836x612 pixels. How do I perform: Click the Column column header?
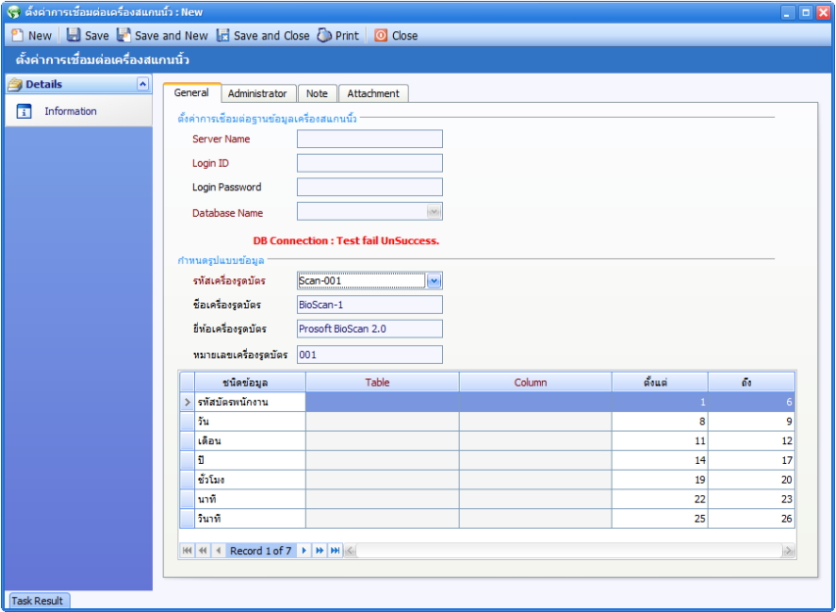[535, 382]
